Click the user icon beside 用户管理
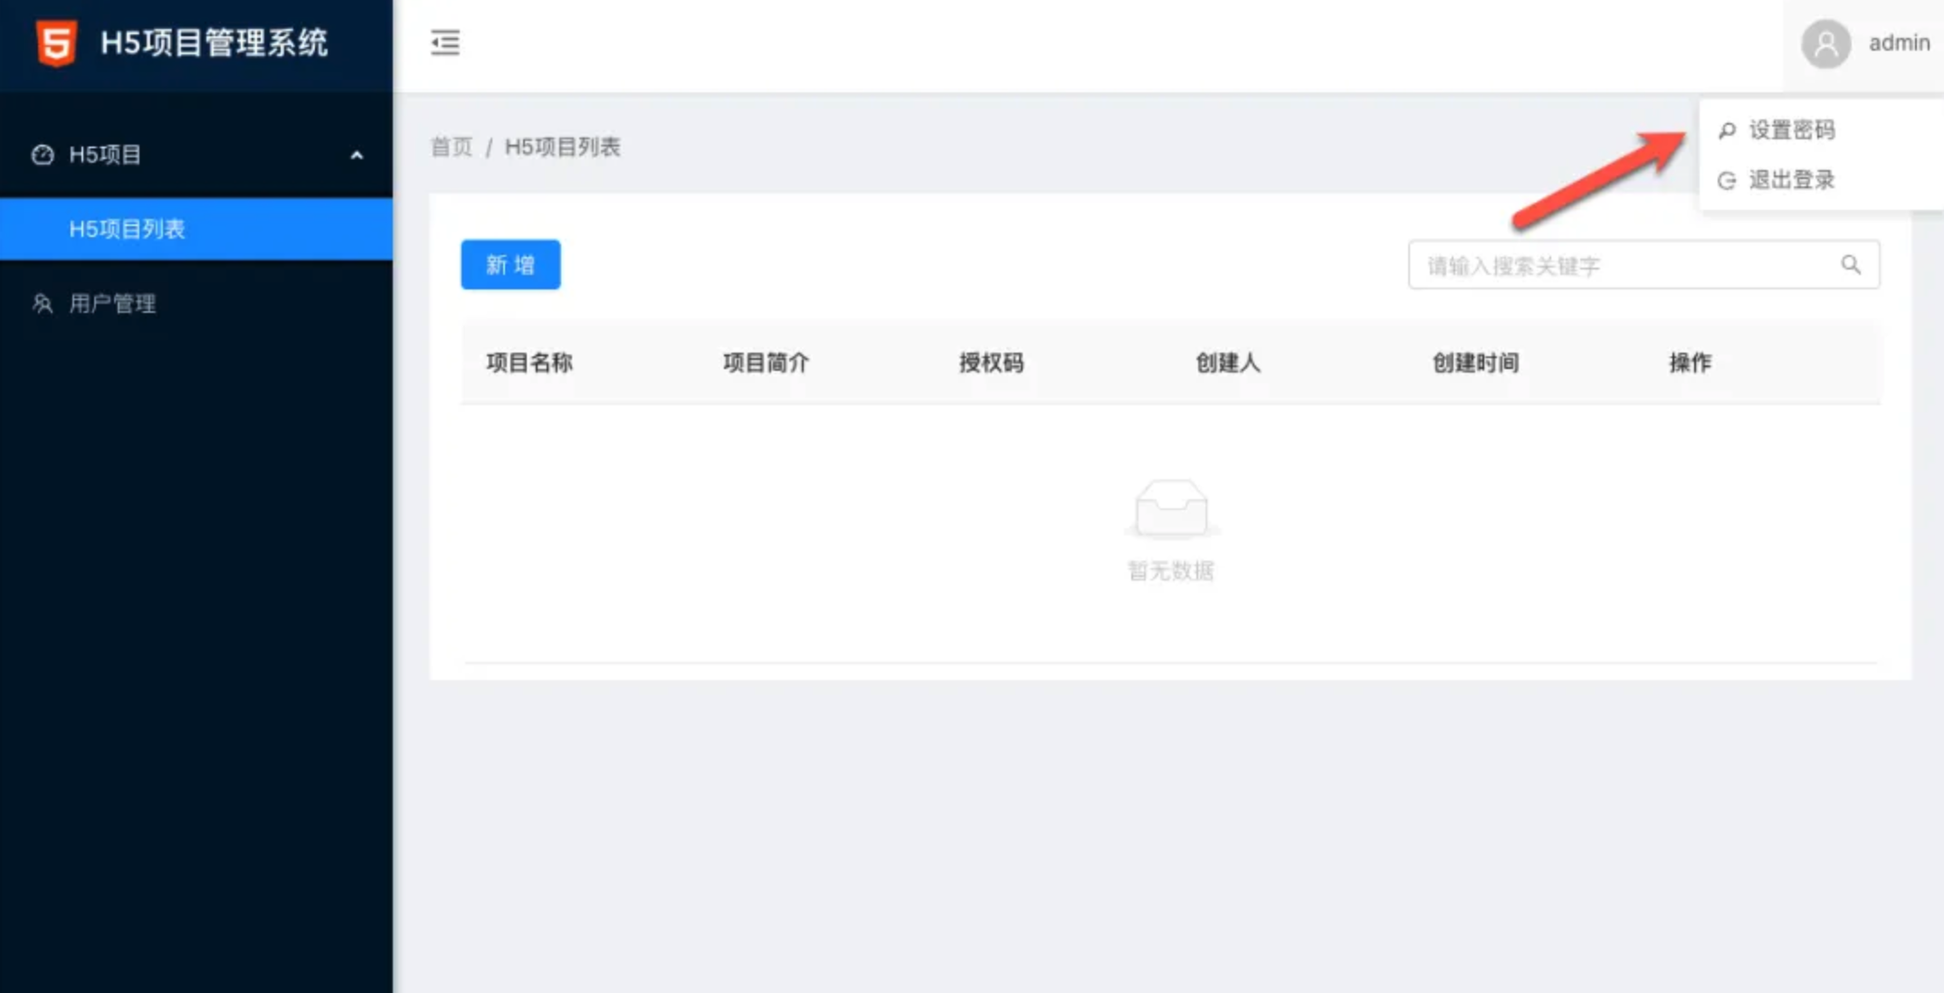 click(x=43, y=304)
